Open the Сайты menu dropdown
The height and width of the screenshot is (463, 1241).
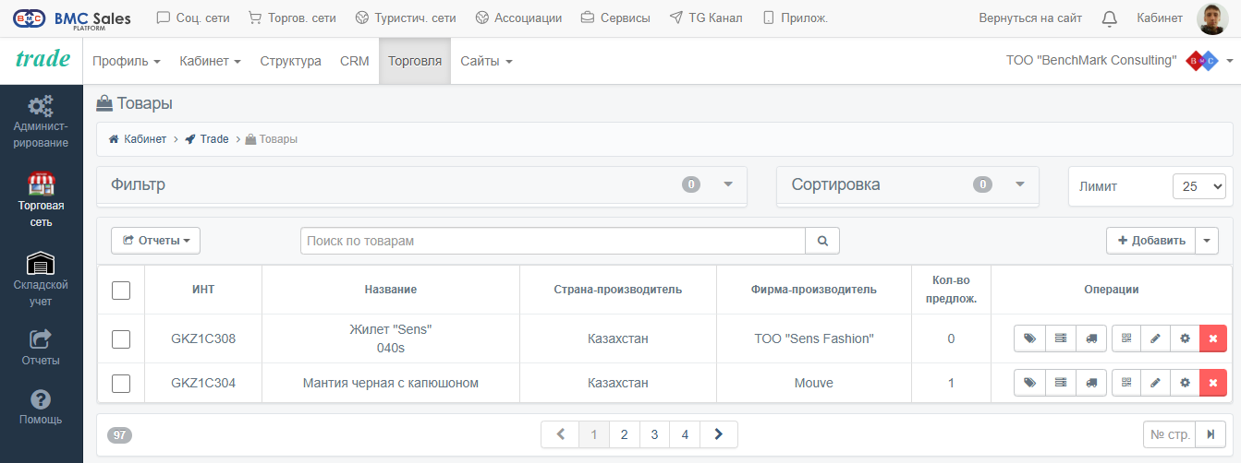tap(486, 61)
